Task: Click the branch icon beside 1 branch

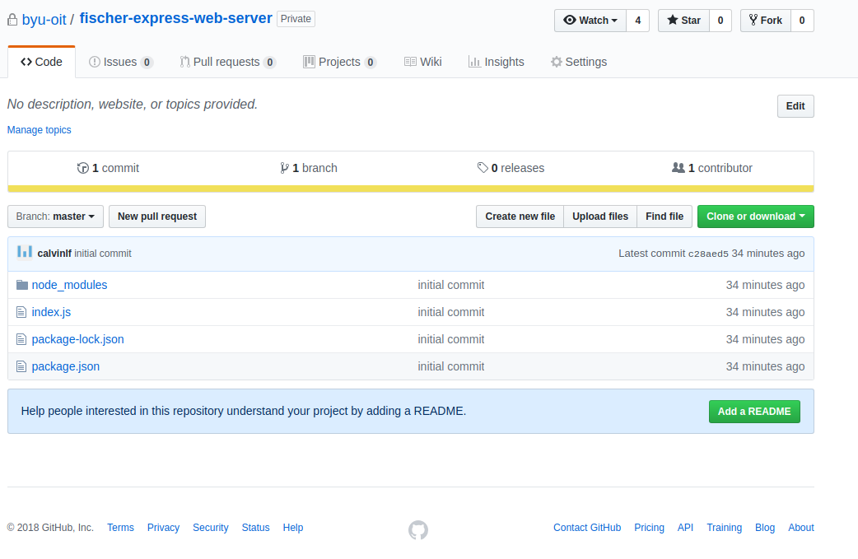Action: (x=285, y=168)
